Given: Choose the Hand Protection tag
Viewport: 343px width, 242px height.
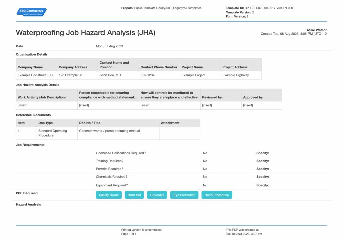Looking at the screenshot, I should click(217, 195).
